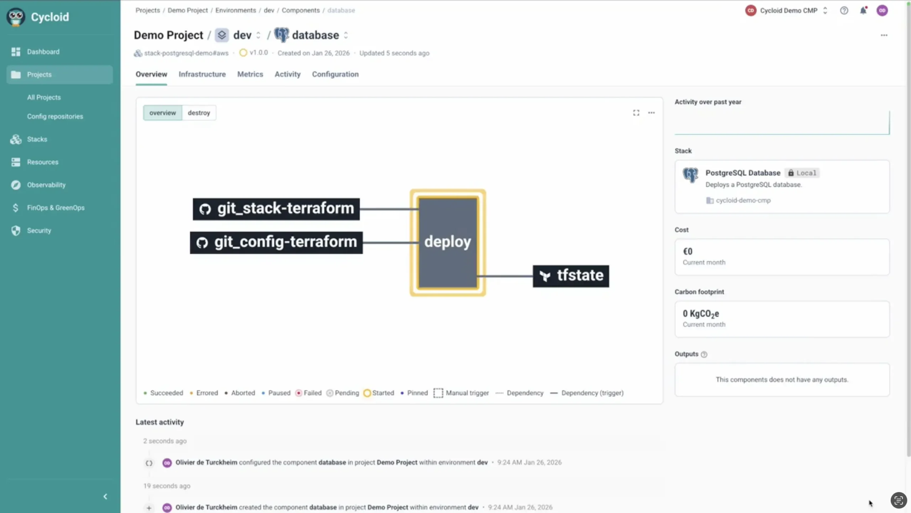Click the Security shield icon
Viewport: 911px width, 513px height.
16,230
